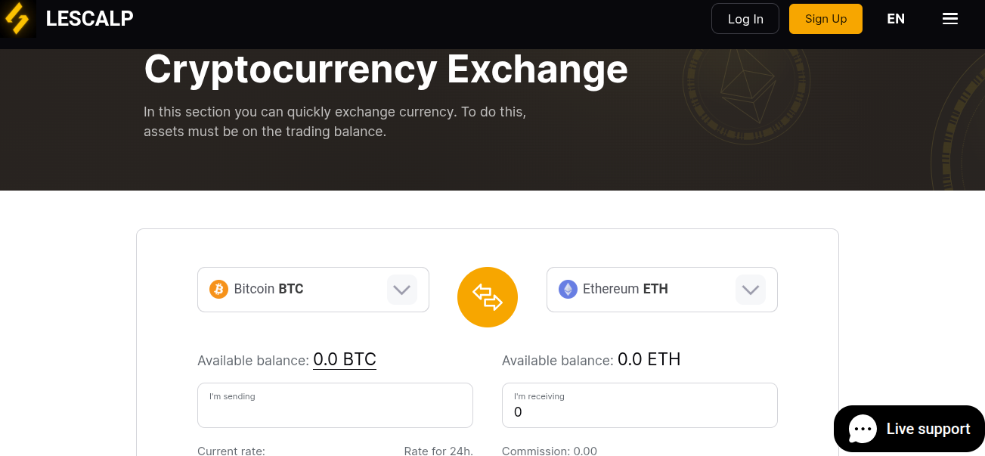Screen dimensions: 985x456
Task: Click the 0.0 BTC available balance link
Action: coord(345,359)
